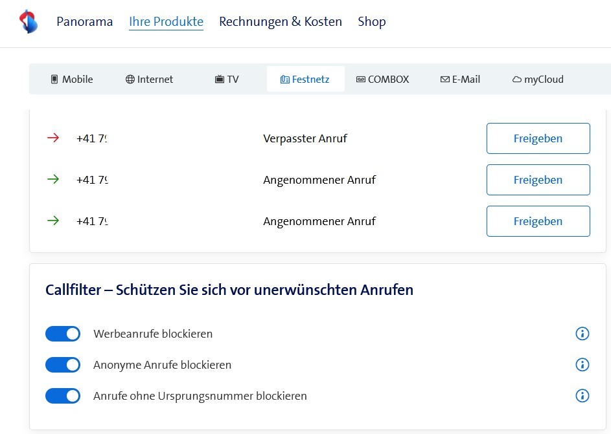Turn off Anonyme Anrufe blockieren switch

tap(63, 365)
